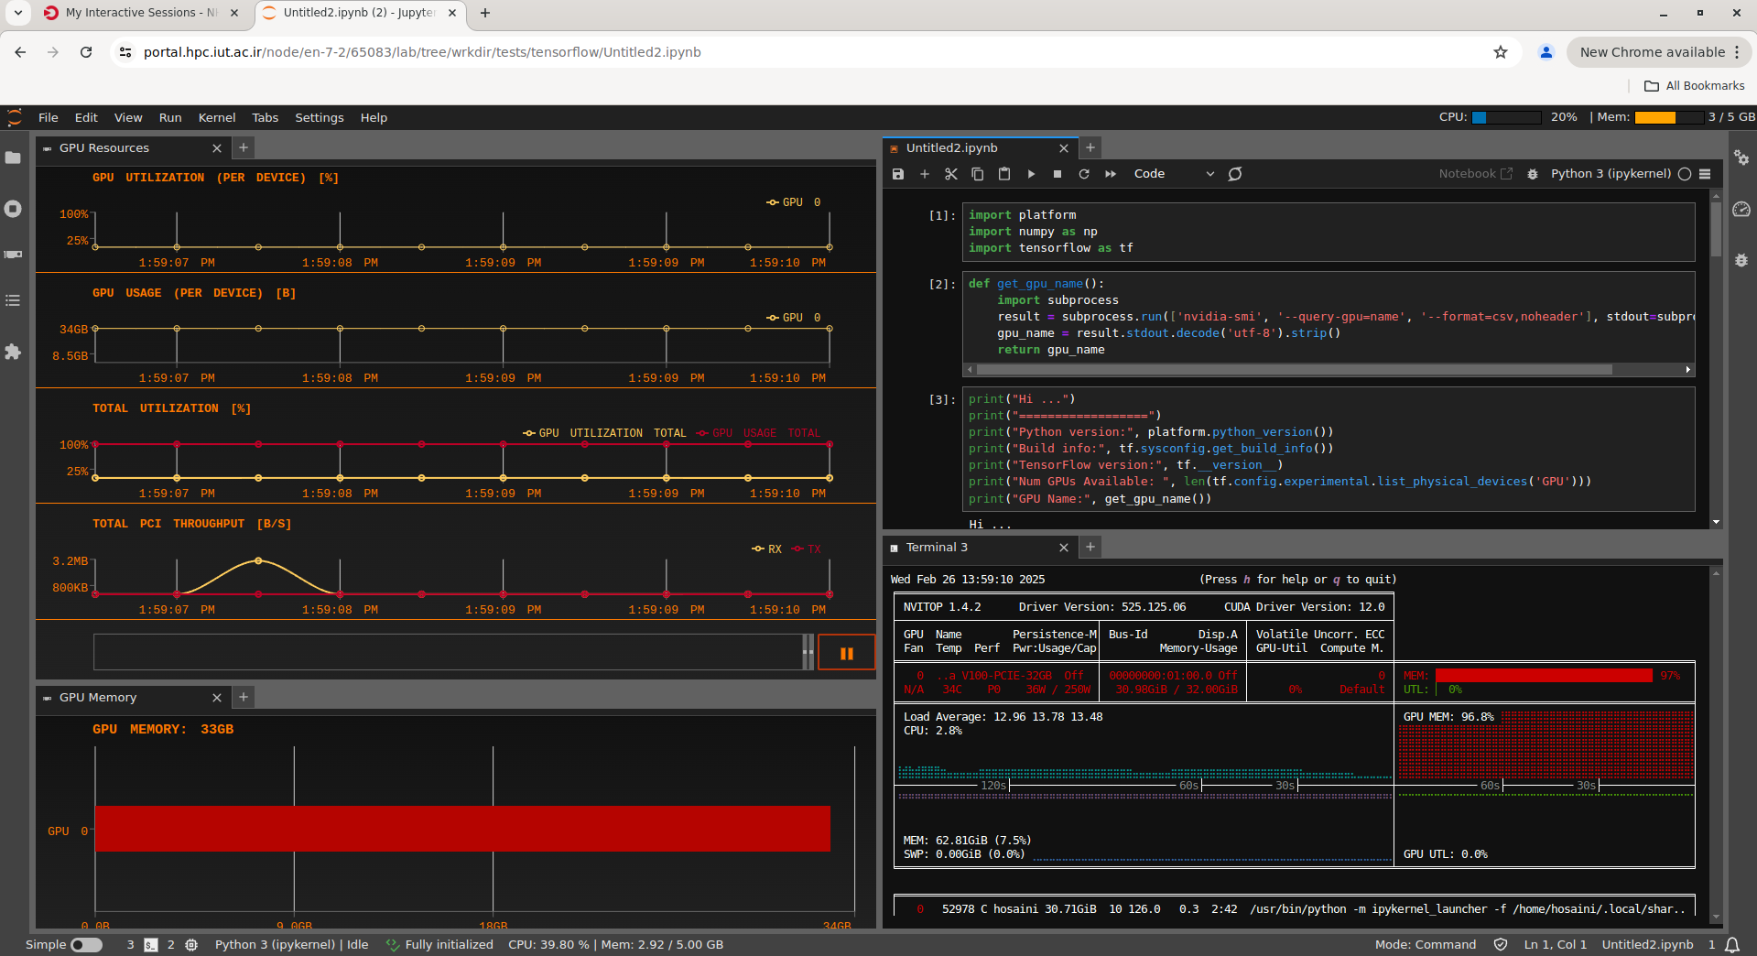Open the notebook toolbar hamburger menu
Image resolution: width=1757 pixels, height=956 pixels.
click(x=1705, y=174)
